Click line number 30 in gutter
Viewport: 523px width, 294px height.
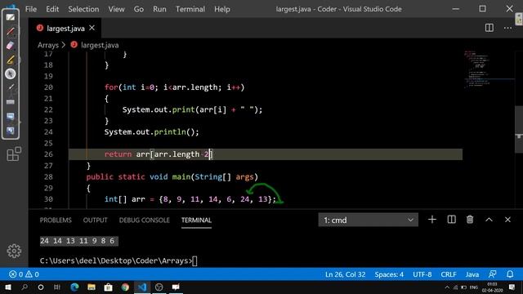48,199
